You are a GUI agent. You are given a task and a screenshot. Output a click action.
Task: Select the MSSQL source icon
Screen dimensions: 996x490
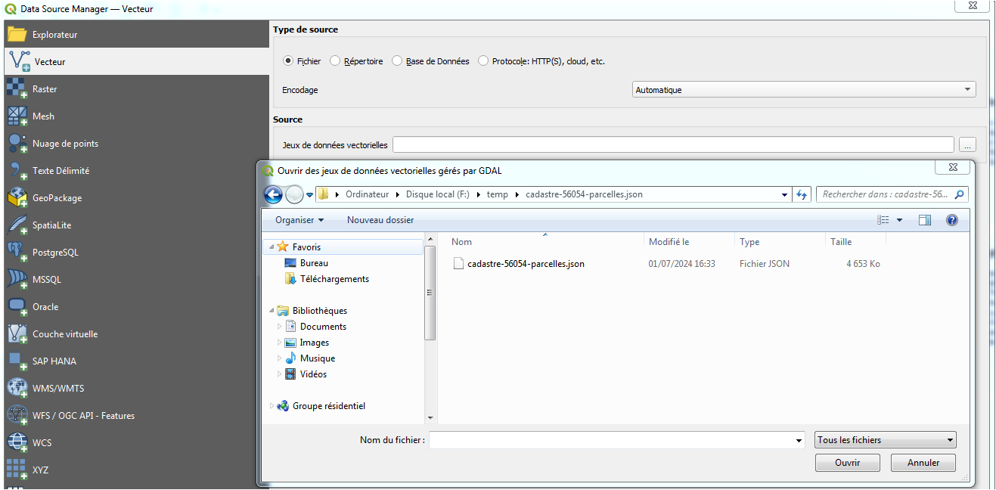(x=17, y=280)
